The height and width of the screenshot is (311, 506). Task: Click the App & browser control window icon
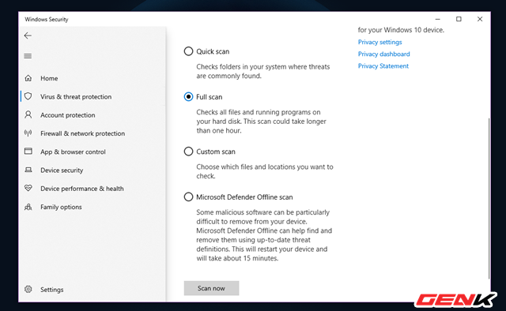(28, 151)
